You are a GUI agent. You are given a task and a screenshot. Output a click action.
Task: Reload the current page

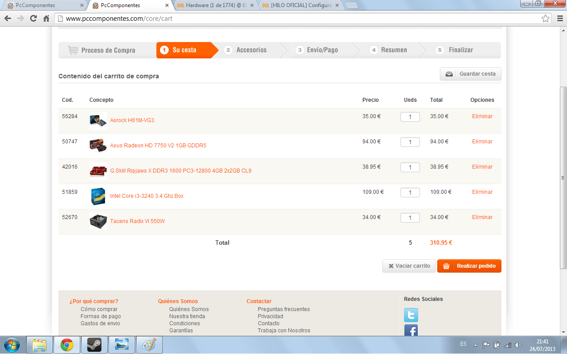tap(33, 19)
